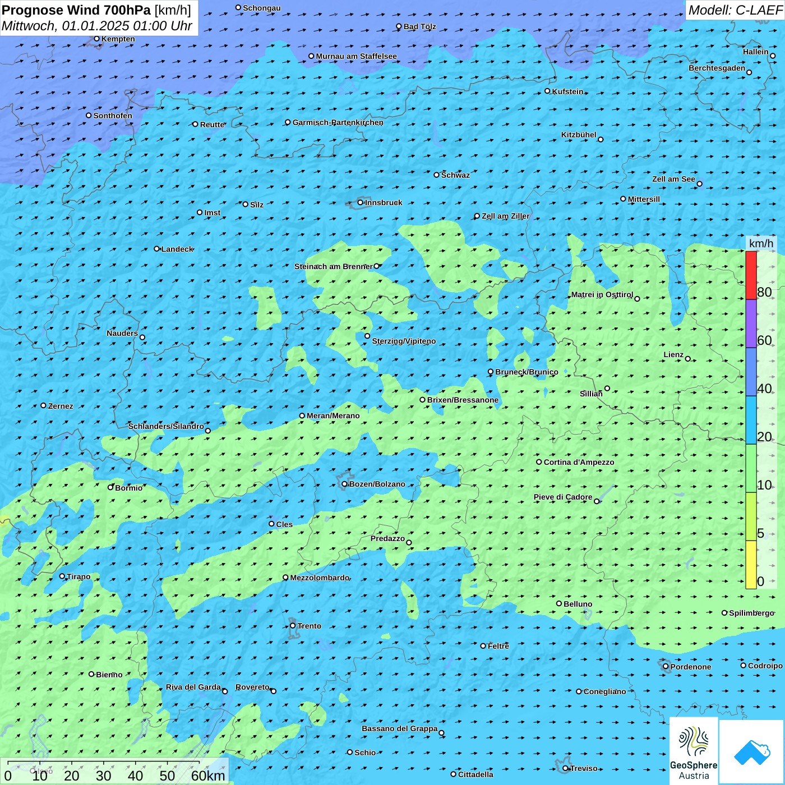The width and height of the screenshot is (785, 785).
Task: Click the Schwaz city label
Action: pos(455,175)
